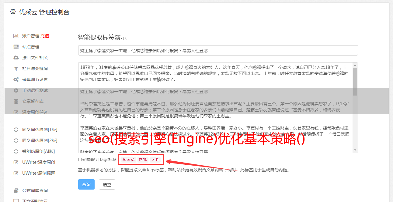Click the bar chart icon for 账户管理
Viewport: 393px width, 202px height.
[x=16, y=36]
